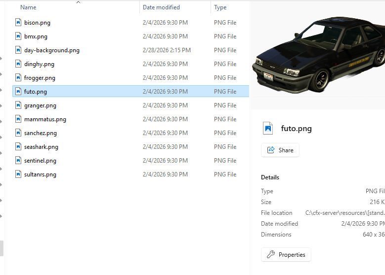Click the futo.png file icon in list
This screenshot has height=275, width=385.
[18, 92]
